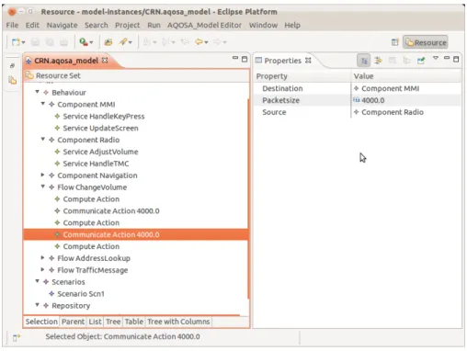Open the AQOSA_Model Editor menu
467x351 pixels.
click(204, 25)
